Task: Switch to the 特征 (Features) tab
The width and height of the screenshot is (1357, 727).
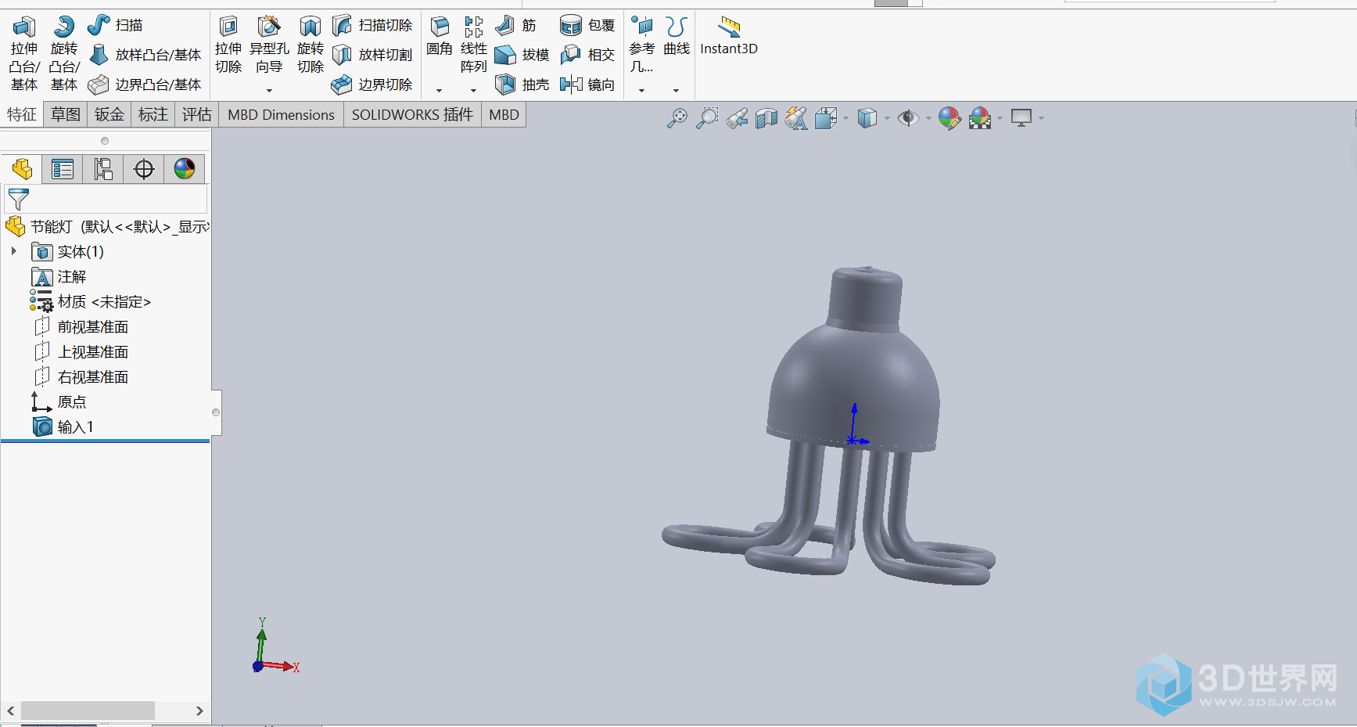Action: 22,115
